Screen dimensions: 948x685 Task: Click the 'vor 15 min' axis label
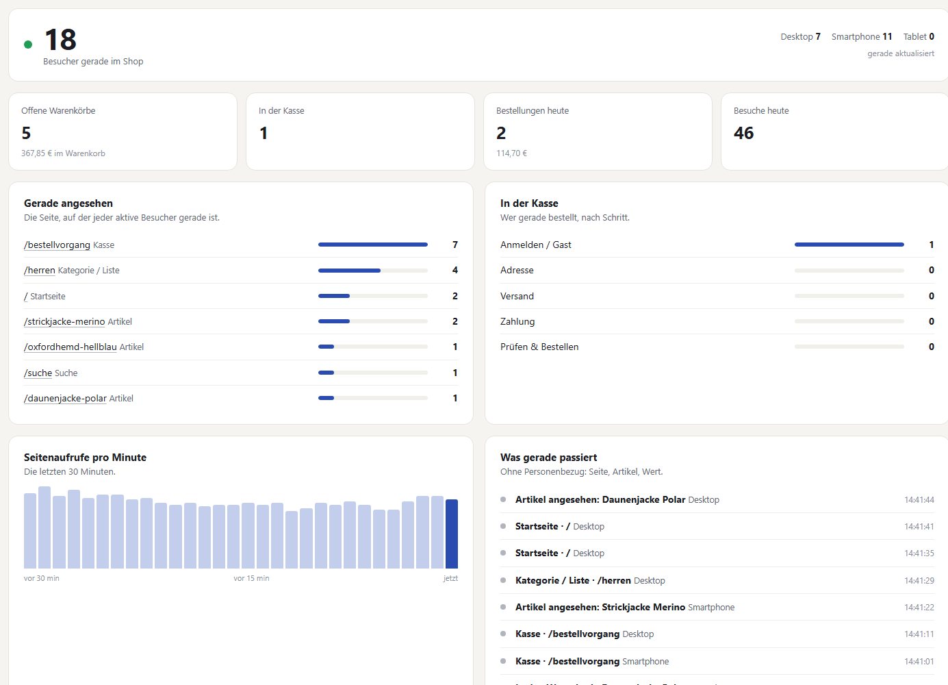251,579
